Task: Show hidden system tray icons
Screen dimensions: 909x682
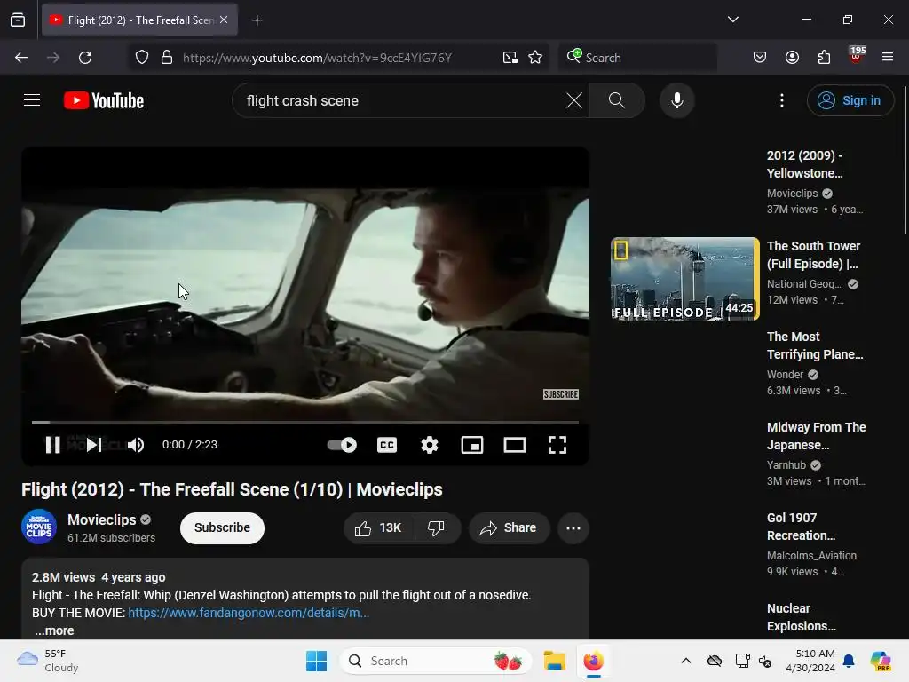Action: (686, 661)
